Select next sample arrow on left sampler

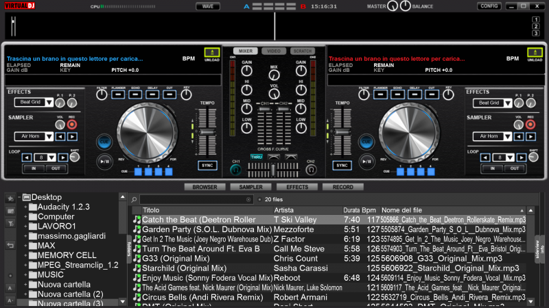72,136
